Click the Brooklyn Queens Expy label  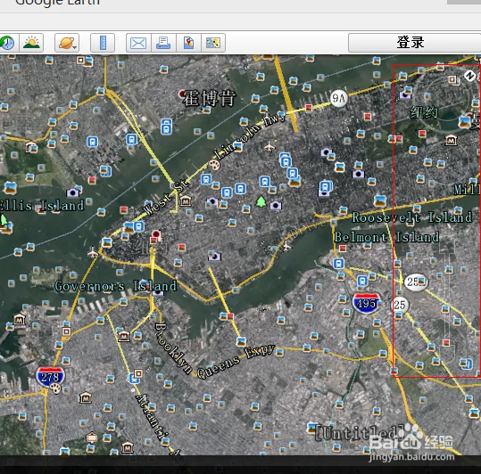(x=215, y=352)
